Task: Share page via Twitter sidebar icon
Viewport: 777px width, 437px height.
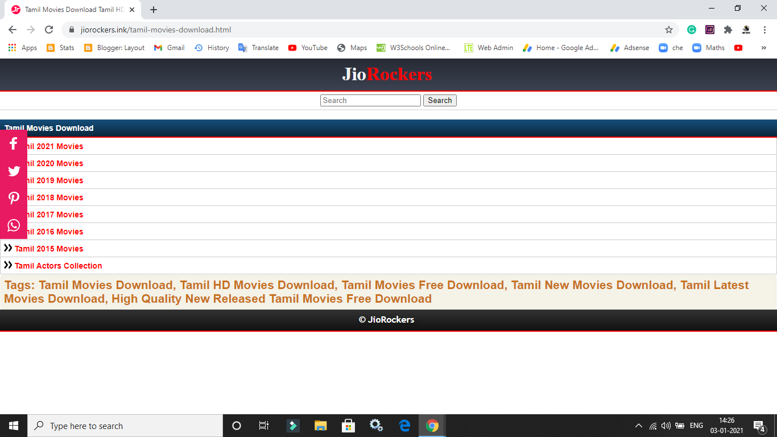Action: point(14,171)
